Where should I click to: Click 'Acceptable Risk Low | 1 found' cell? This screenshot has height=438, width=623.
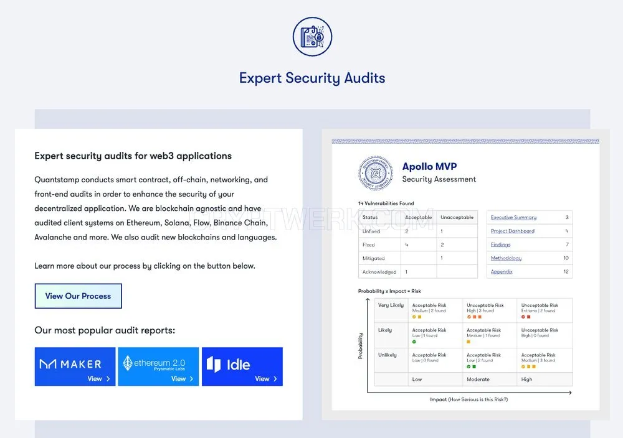click(435, 335)
